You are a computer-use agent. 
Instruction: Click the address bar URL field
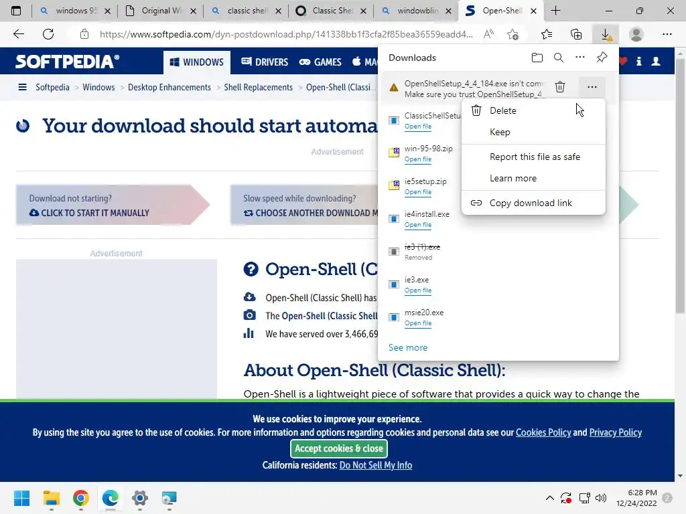click(285, 34)
